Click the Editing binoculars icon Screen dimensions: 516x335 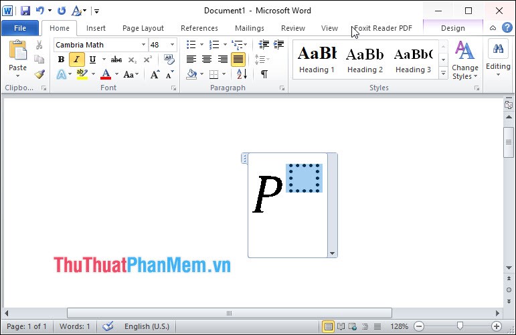click(x=498, y=49)
